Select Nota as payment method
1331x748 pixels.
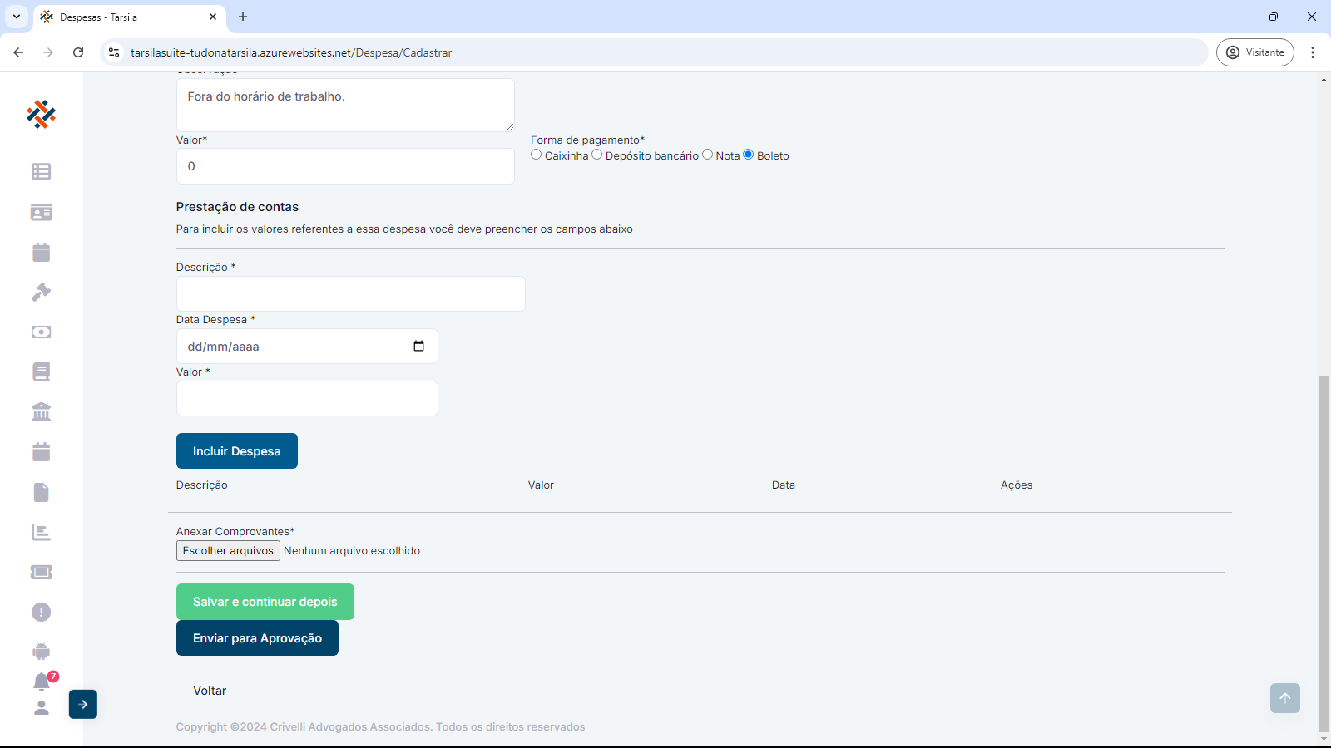pos(708,155)
